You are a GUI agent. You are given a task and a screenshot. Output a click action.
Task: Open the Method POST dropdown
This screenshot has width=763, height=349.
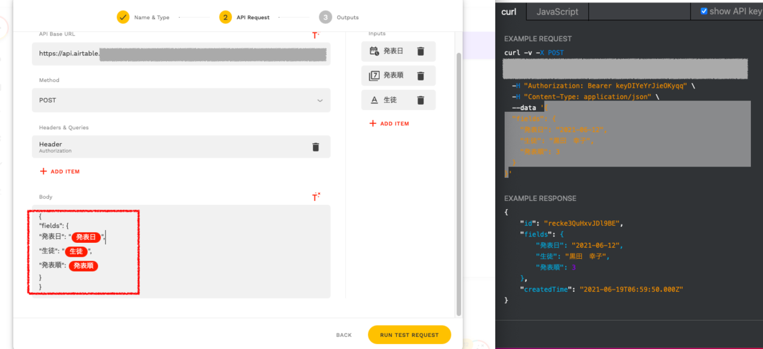181,100
